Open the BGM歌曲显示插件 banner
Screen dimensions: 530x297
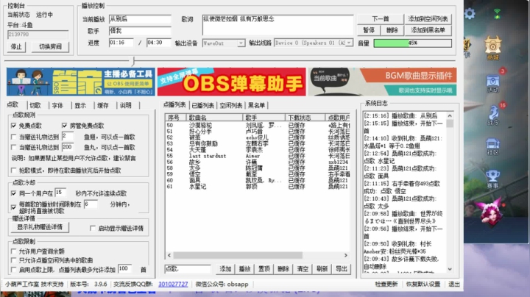(382, 82)
